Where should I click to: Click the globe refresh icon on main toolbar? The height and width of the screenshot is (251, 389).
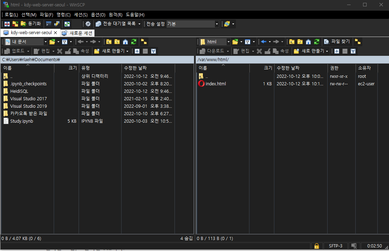coord(227,24)
